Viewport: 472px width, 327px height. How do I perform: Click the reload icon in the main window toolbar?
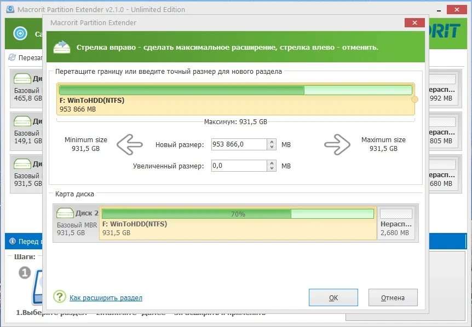tap(12, 57)
